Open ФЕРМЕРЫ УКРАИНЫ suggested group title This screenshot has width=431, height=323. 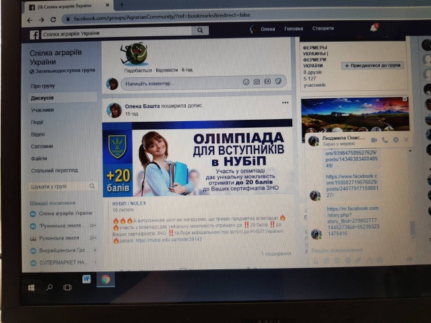click(x=315, y=57)
